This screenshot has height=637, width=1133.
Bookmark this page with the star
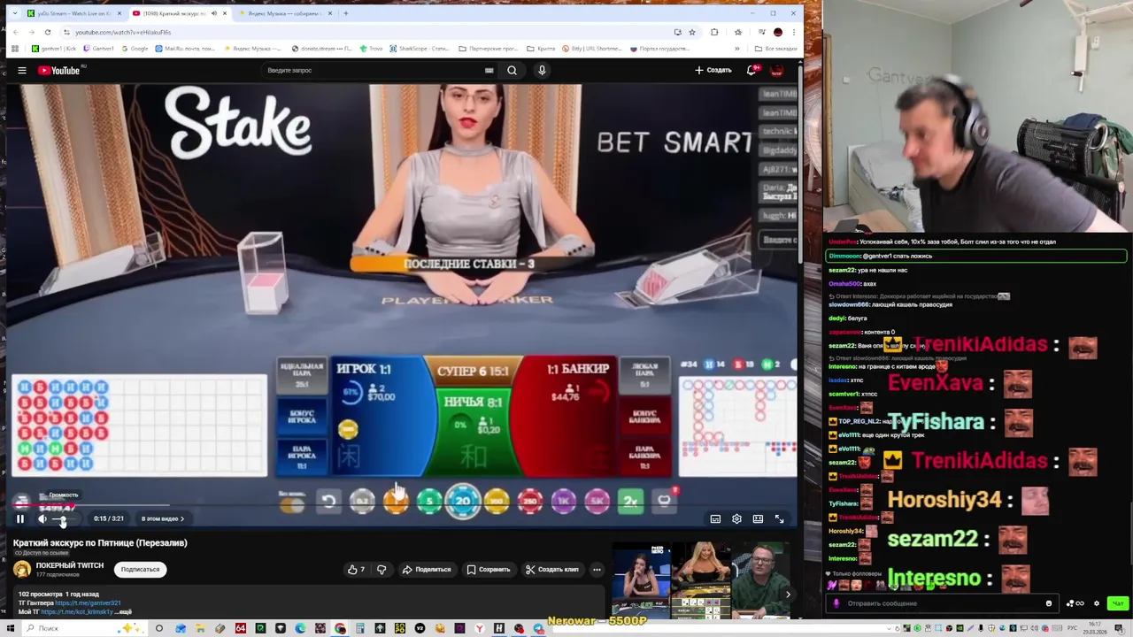tap(691, 32)
